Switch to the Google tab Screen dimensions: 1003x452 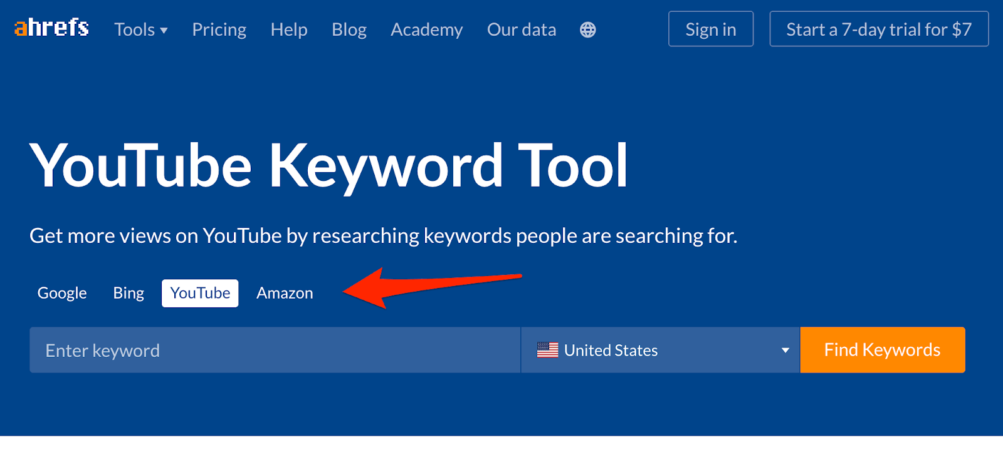[x=62, y=293]
